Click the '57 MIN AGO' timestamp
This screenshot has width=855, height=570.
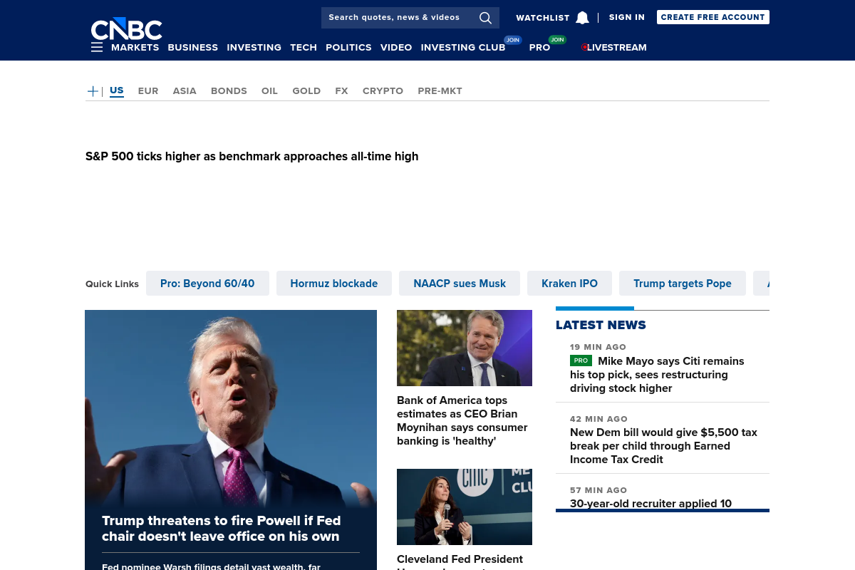[598, 490]
